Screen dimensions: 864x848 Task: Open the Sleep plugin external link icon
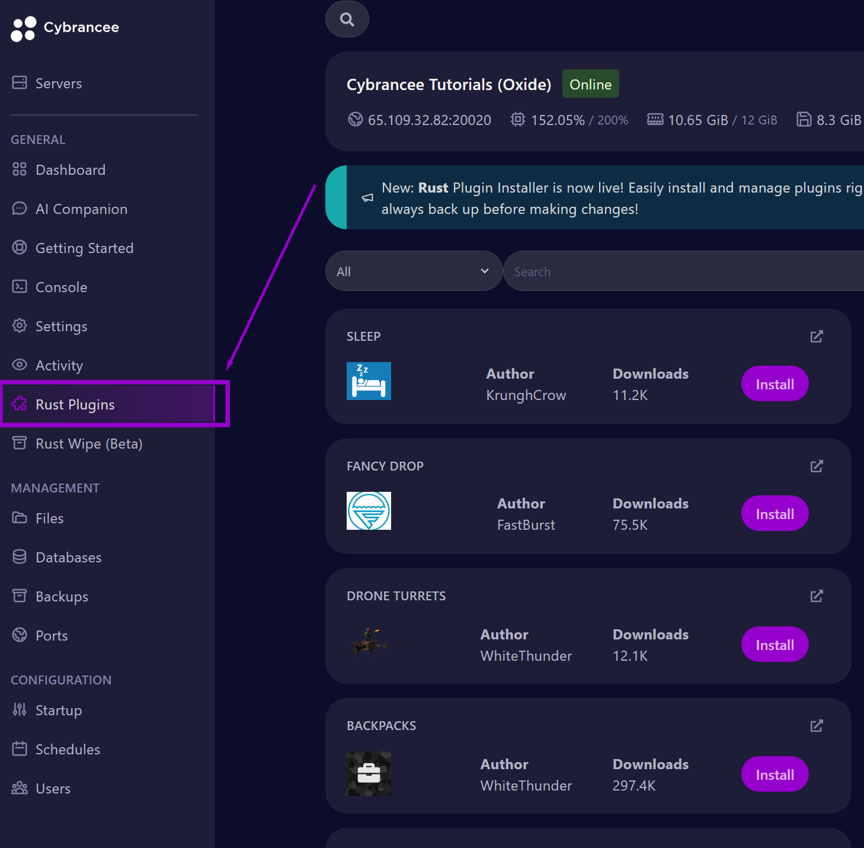tap(817, 337)
